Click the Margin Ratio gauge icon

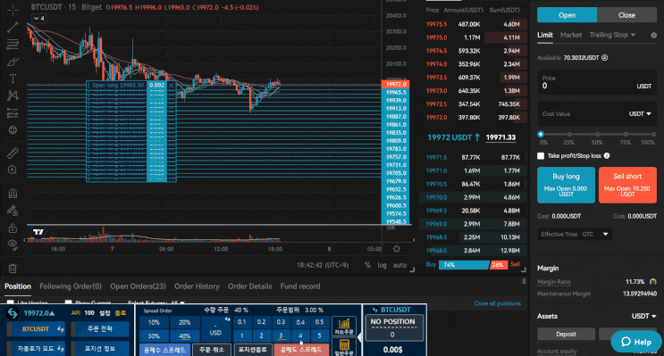coord(652,282)
